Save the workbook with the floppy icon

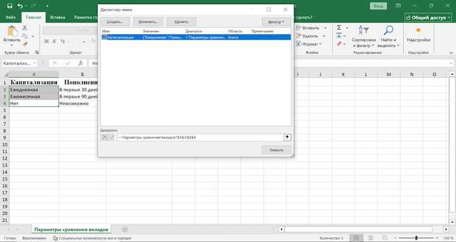pyautogui.click(x=10, y=6)
